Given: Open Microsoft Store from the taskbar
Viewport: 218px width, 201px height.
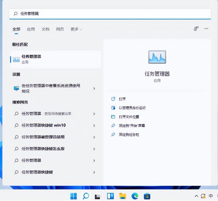Looking at the screenshot, I should point(147,196).
